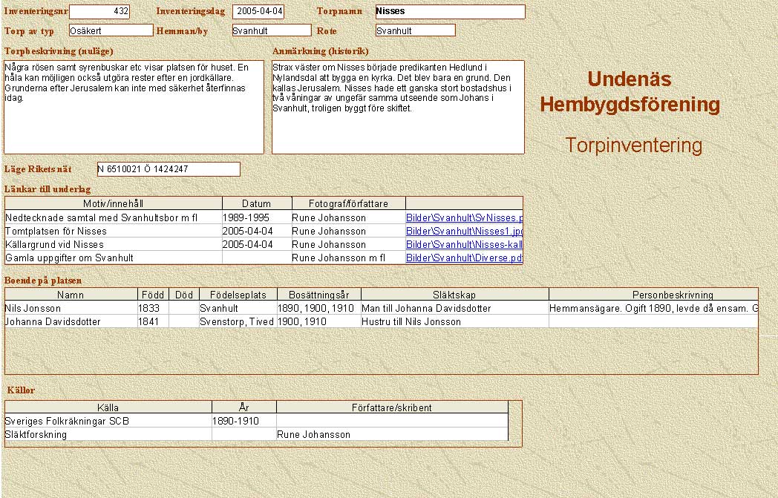Select the Torpnamn field containing Nisses
This screenshot has height=498, width=778.
coord(449,12)
